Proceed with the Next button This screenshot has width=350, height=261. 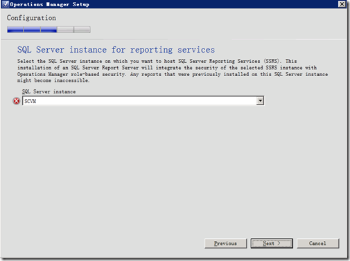click(272, 244)
